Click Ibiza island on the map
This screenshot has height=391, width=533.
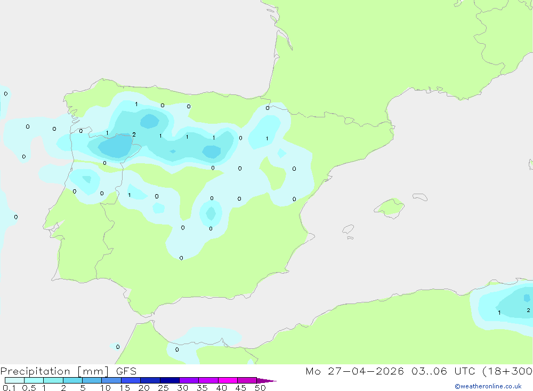click(x=348, y=229)
